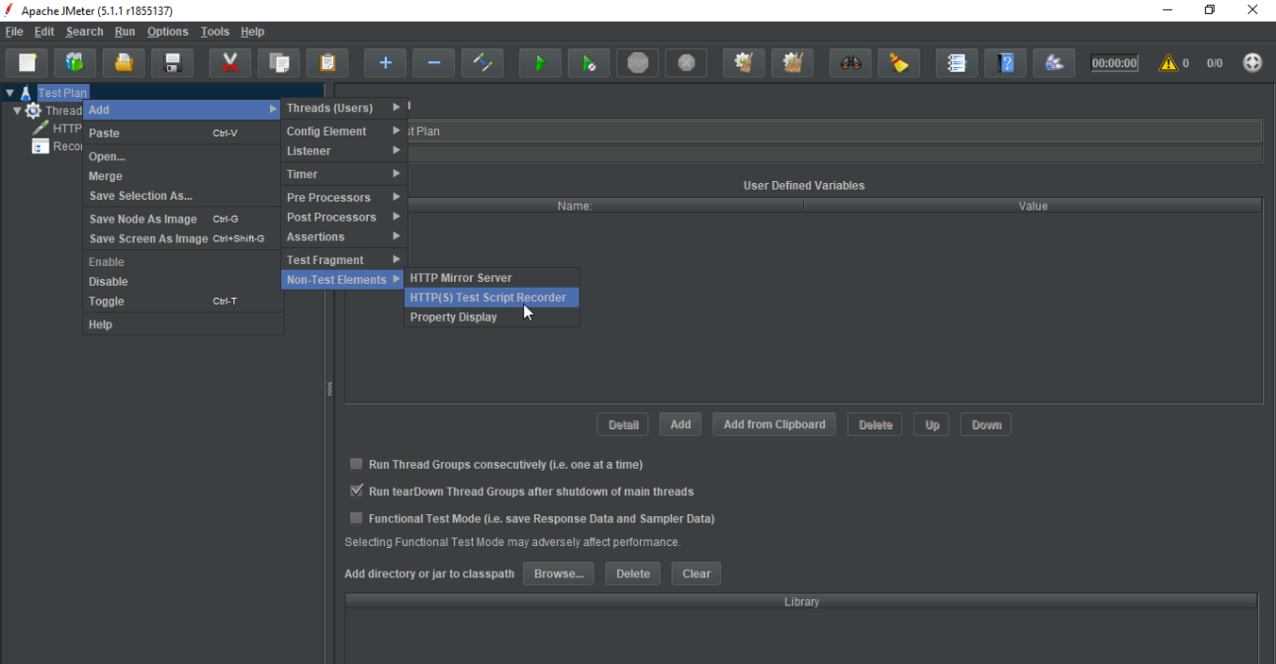The image size is (1276, 664).
Task: Start the test run
Action: [x=540, y=62]
